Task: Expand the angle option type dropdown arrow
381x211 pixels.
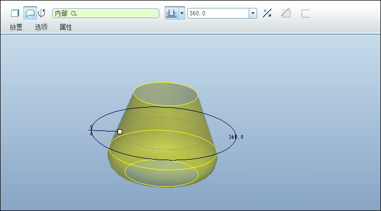Action: click(182, 13)
